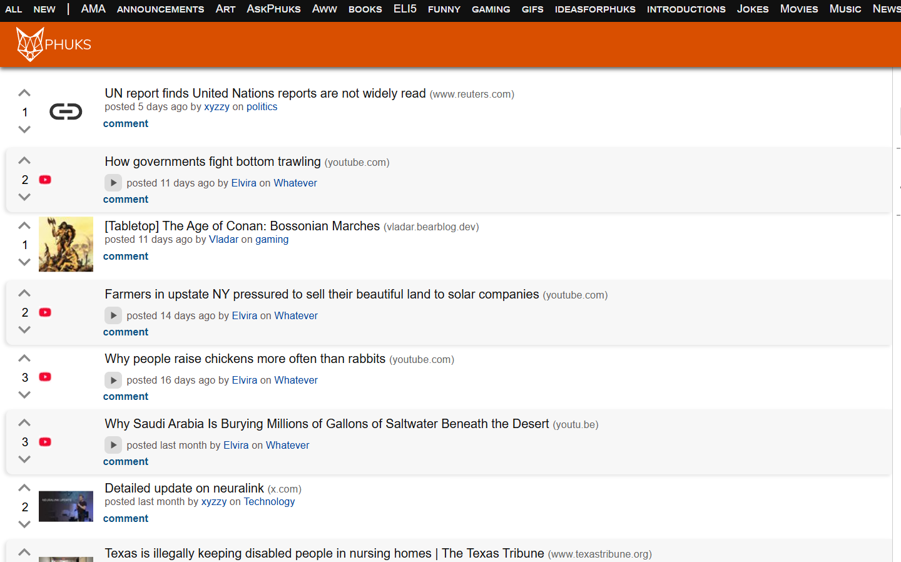
Task: Upvote the neuralink update post
Action: (x=24, y=488)
